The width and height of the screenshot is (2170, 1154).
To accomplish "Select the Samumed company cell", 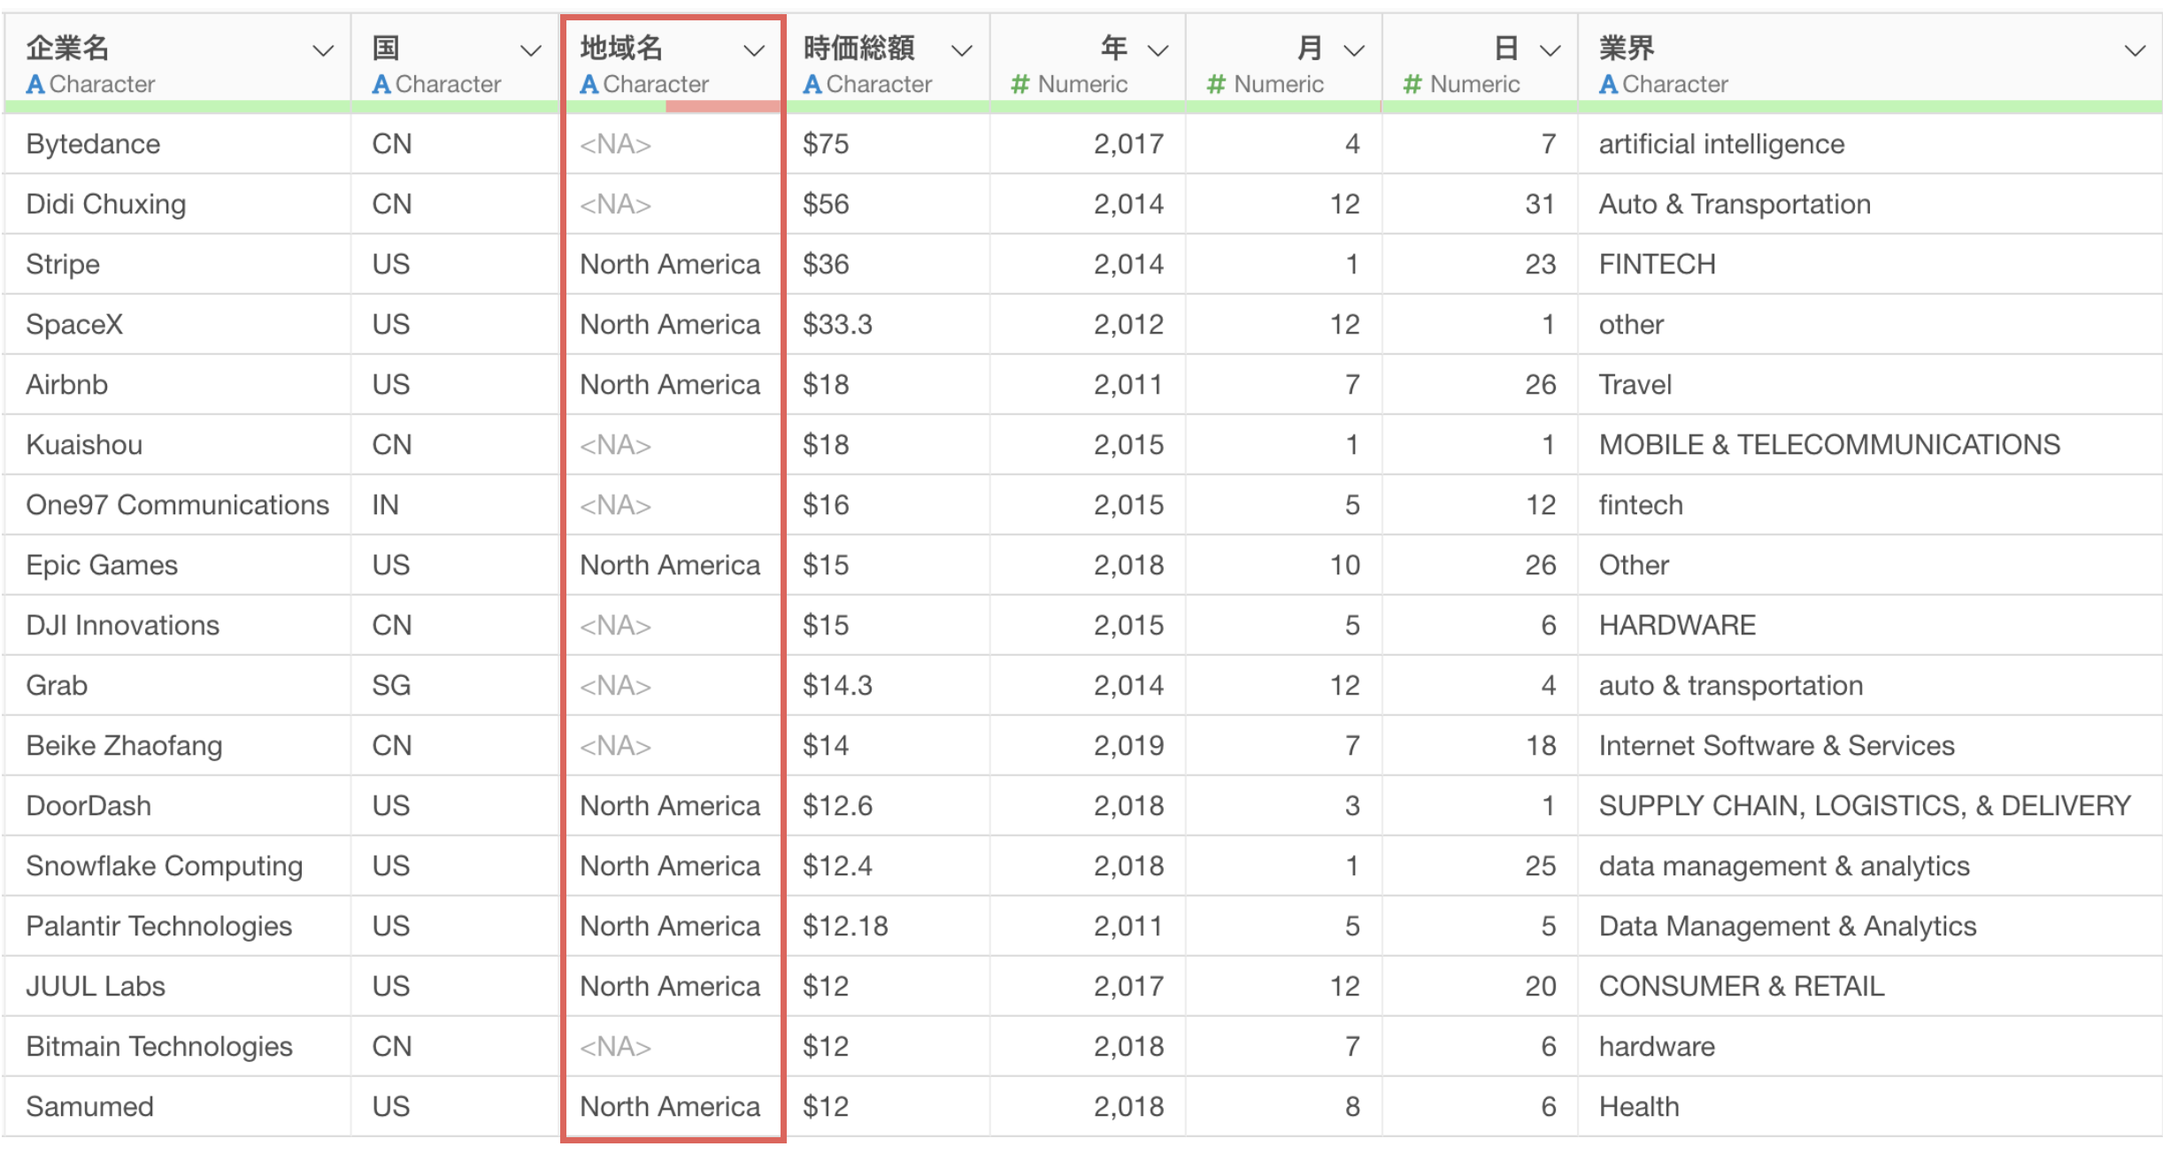I will [x=177, y=1106].
